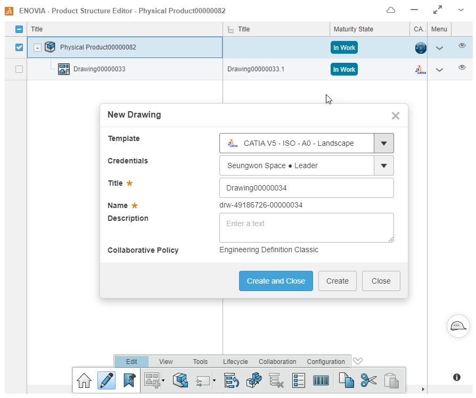Screen dimensions: 476x398
Task: Click the 3DPlay globe icon for Physical Product00000082
Action: pos(421,48)
